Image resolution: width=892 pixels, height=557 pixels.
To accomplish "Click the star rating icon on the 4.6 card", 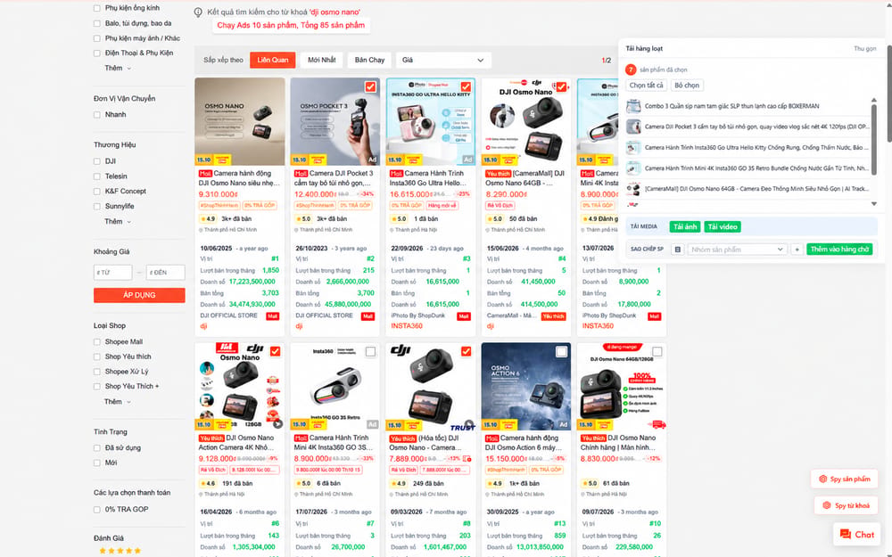I will (x=203, y=484).
